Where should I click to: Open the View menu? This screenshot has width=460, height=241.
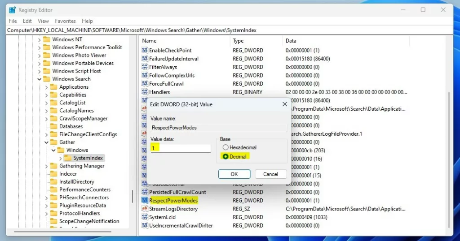tap(43, 21)
